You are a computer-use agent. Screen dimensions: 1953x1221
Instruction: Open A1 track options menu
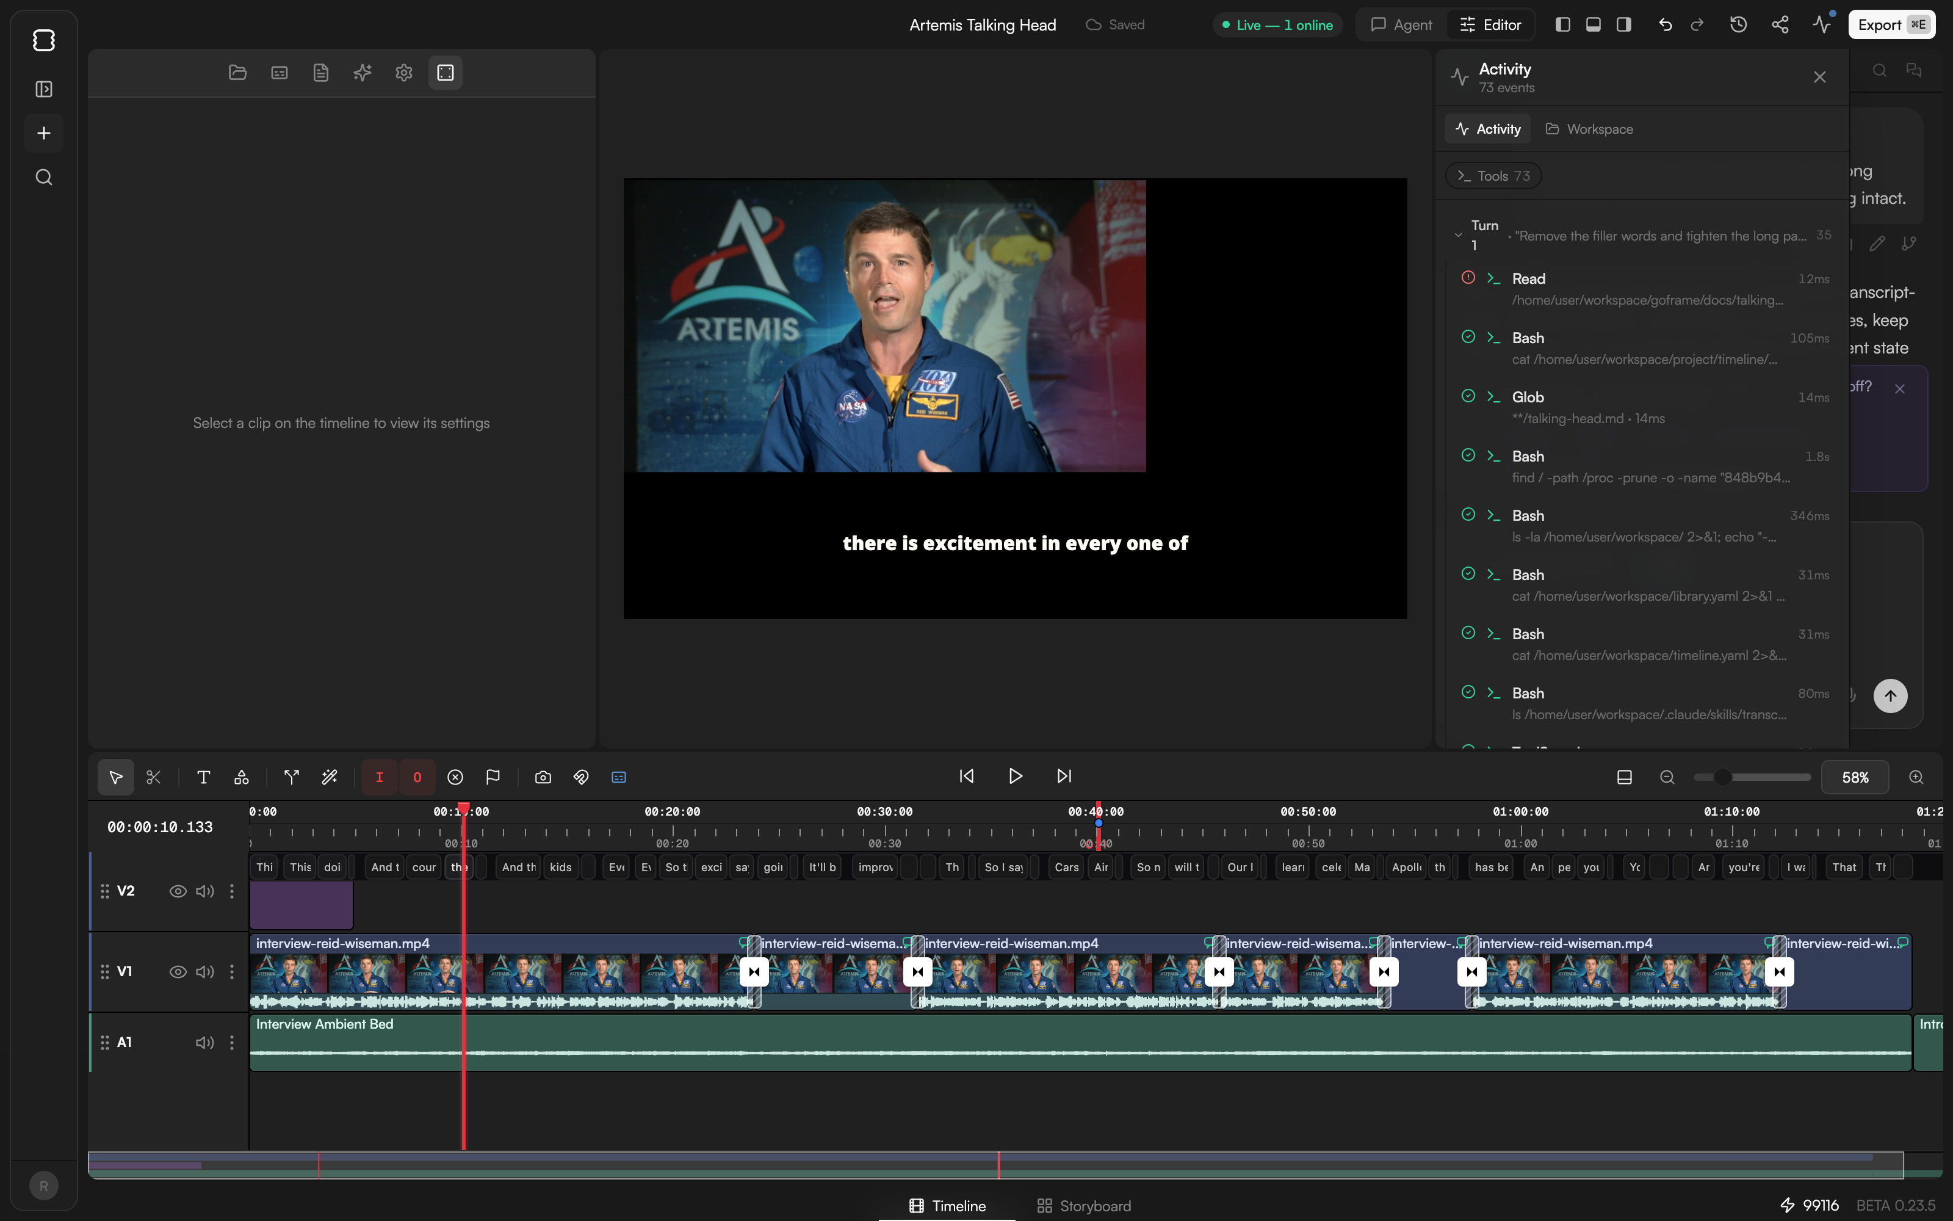point(232,1043)
